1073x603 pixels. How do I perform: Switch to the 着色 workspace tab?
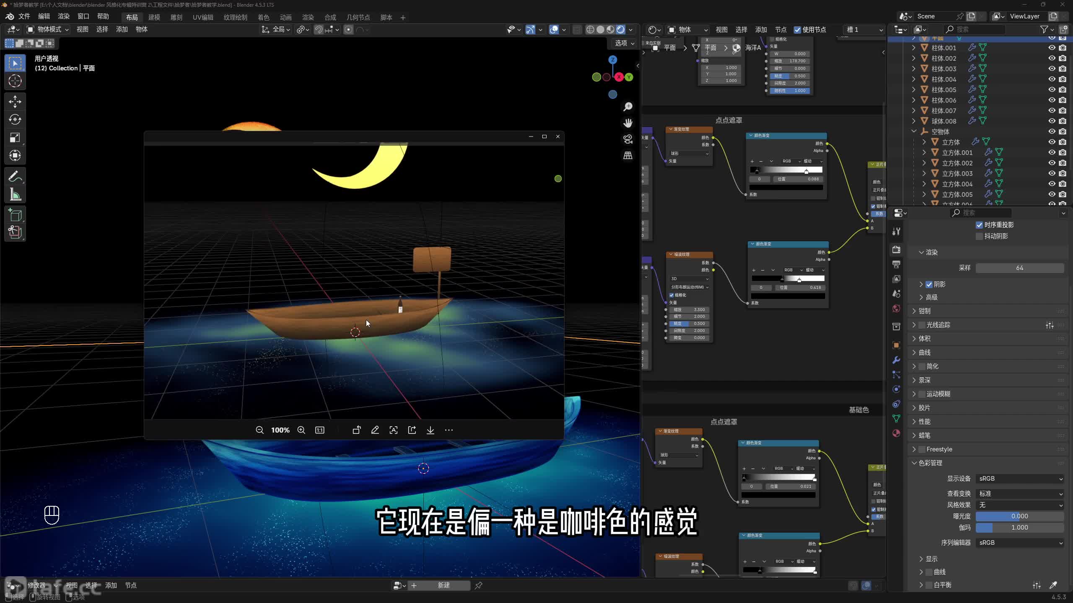click(264, 18)
